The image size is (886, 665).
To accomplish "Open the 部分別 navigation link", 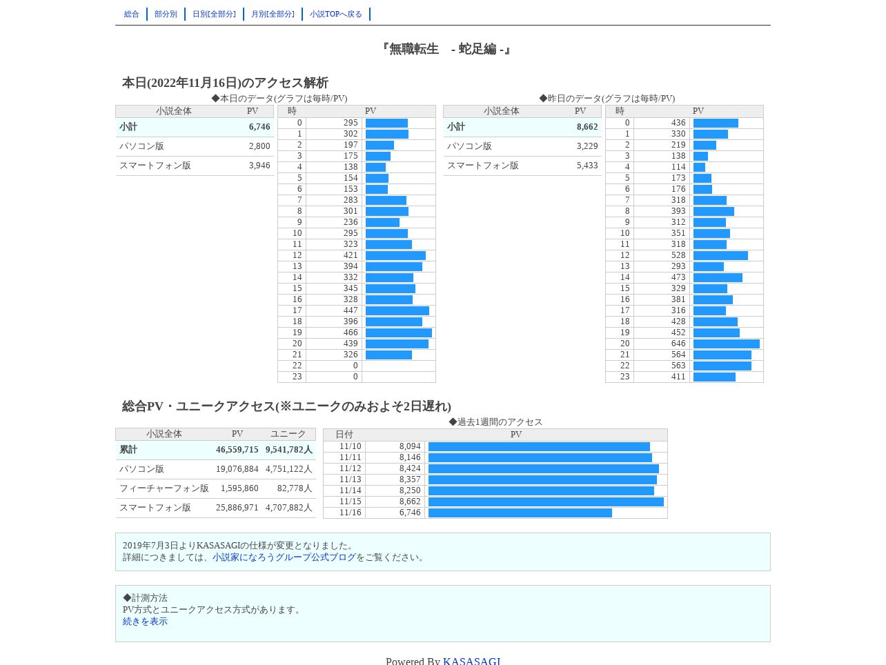I will [166, 14].
